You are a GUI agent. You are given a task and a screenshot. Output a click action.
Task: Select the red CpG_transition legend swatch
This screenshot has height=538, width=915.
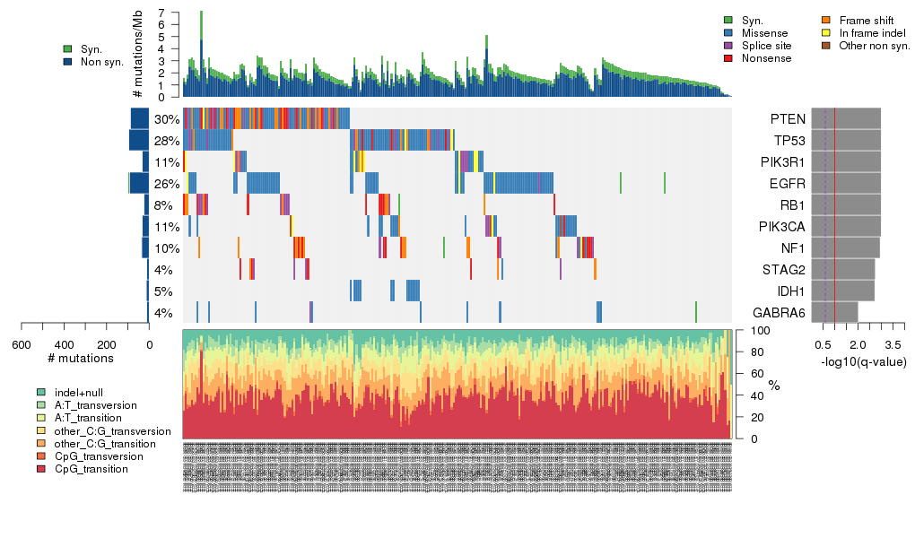click(x=41, y=469)
